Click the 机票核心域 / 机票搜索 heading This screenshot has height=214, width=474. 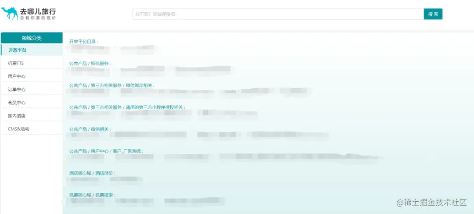[92, 195]
